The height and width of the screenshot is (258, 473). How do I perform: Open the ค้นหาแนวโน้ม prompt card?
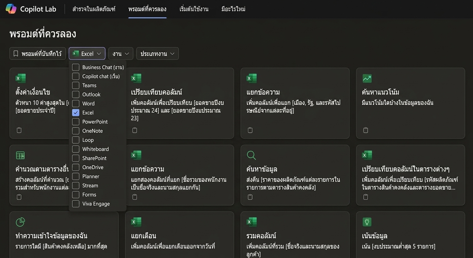click(411, 103)
